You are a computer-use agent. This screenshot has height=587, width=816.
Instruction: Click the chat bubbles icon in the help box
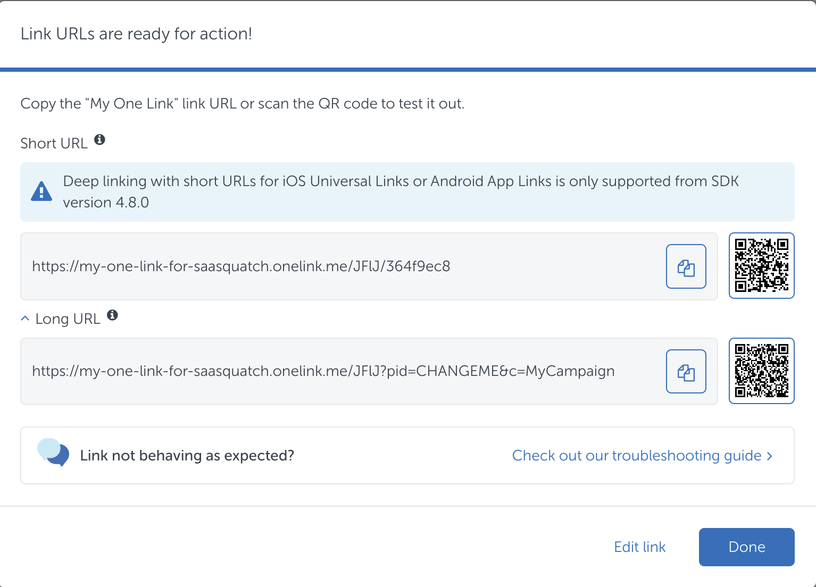click(x=53, y=452)
